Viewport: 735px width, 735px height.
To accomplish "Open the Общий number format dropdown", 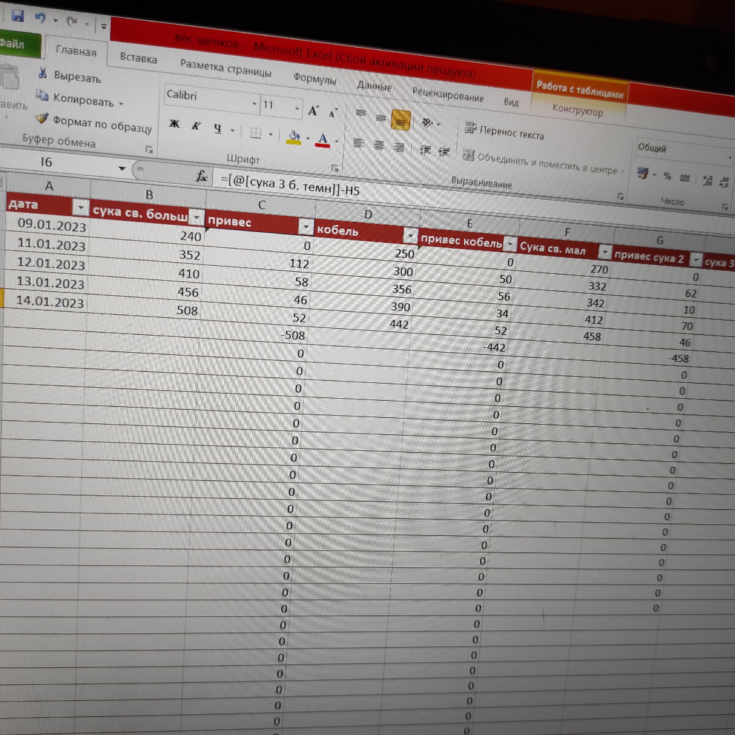I will 729,158.
